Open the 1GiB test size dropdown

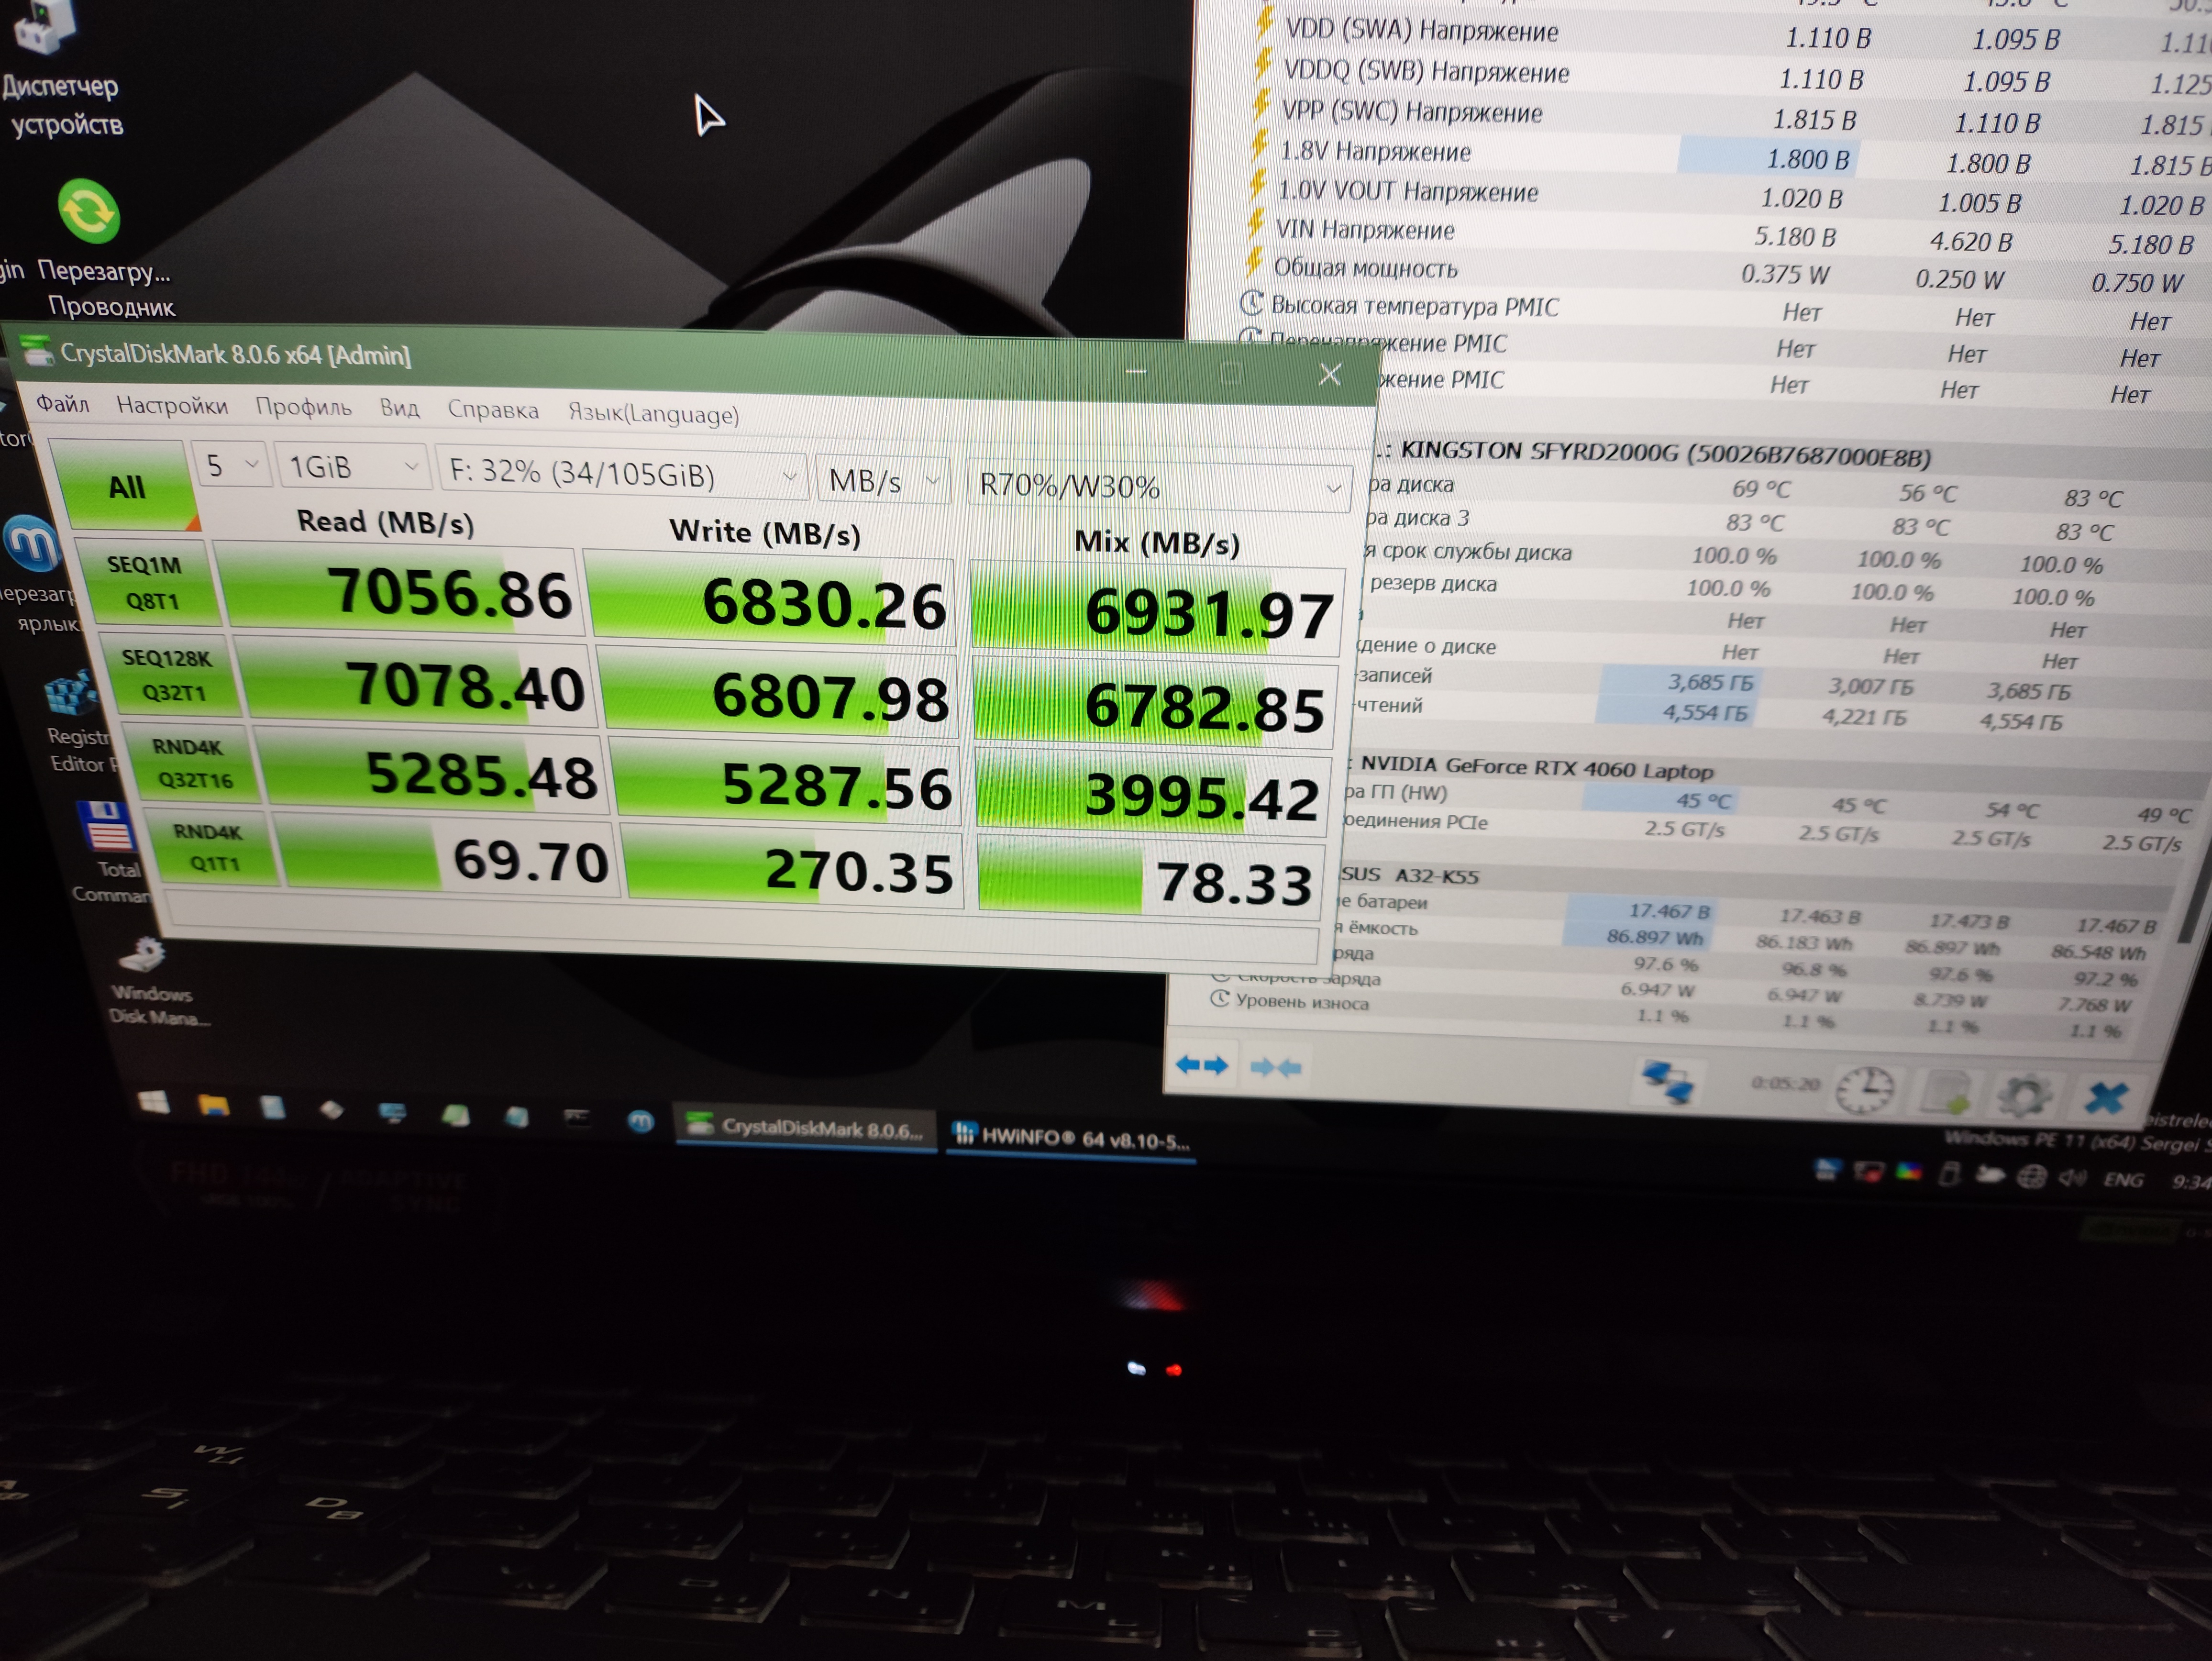tap(352, 467)
